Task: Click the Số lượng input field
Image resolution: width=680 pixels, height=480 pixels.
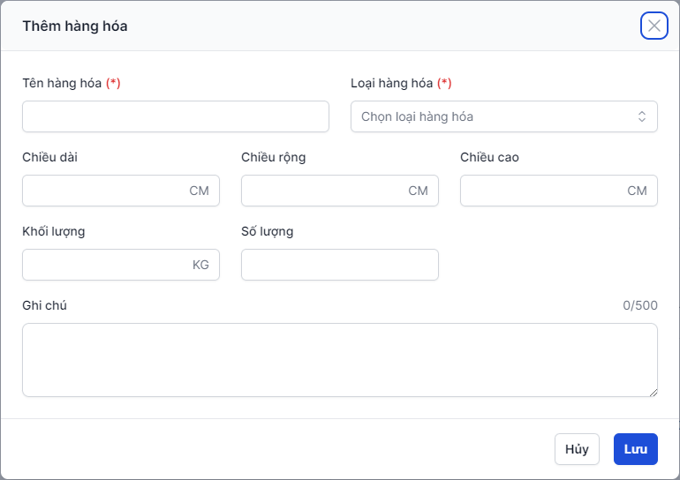Action: [x=339, y=265]
